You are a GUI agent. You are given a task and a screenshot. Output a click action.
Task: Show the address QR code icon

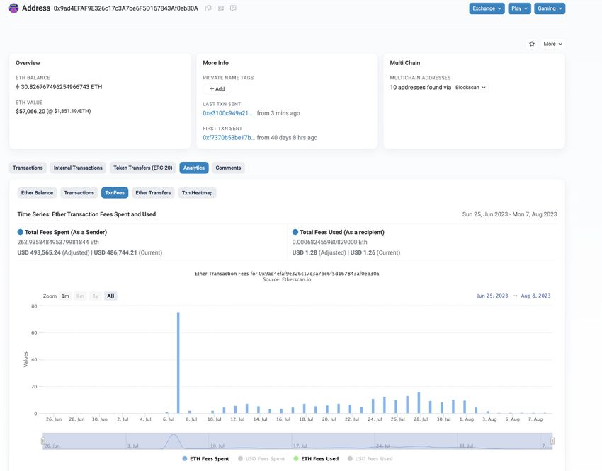[x=220, y=8]
